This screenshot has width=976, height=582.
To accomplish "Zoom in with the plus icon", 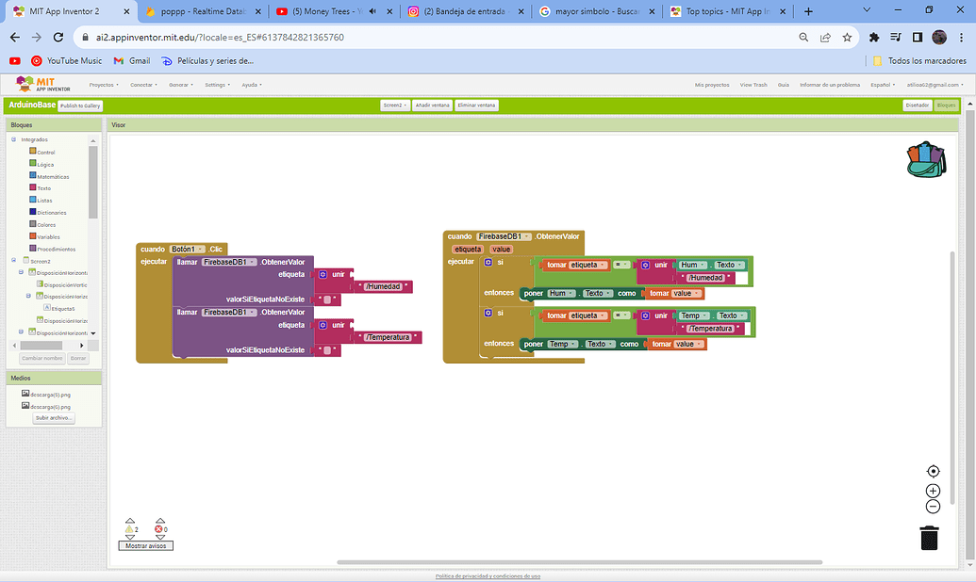I will click(933, 490).
